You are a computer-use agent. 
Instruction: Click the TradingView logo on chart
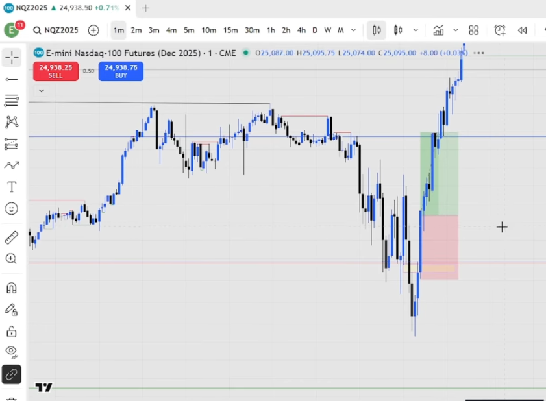44,387
